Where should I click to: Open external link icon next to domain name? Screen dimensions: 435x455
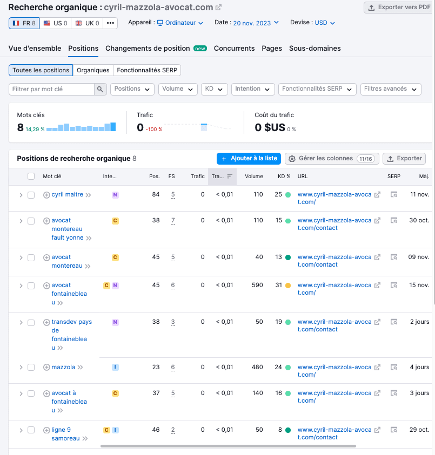tap(218, 8)
